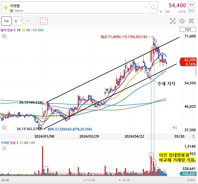Click the 150-day moving average label
This screenshot has width=198, height=184.
(34, 30)
